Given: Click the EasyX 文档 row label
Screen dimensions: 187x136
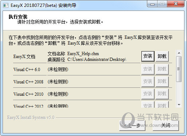Looking at the screenshot, I should [x=24, y=57].
